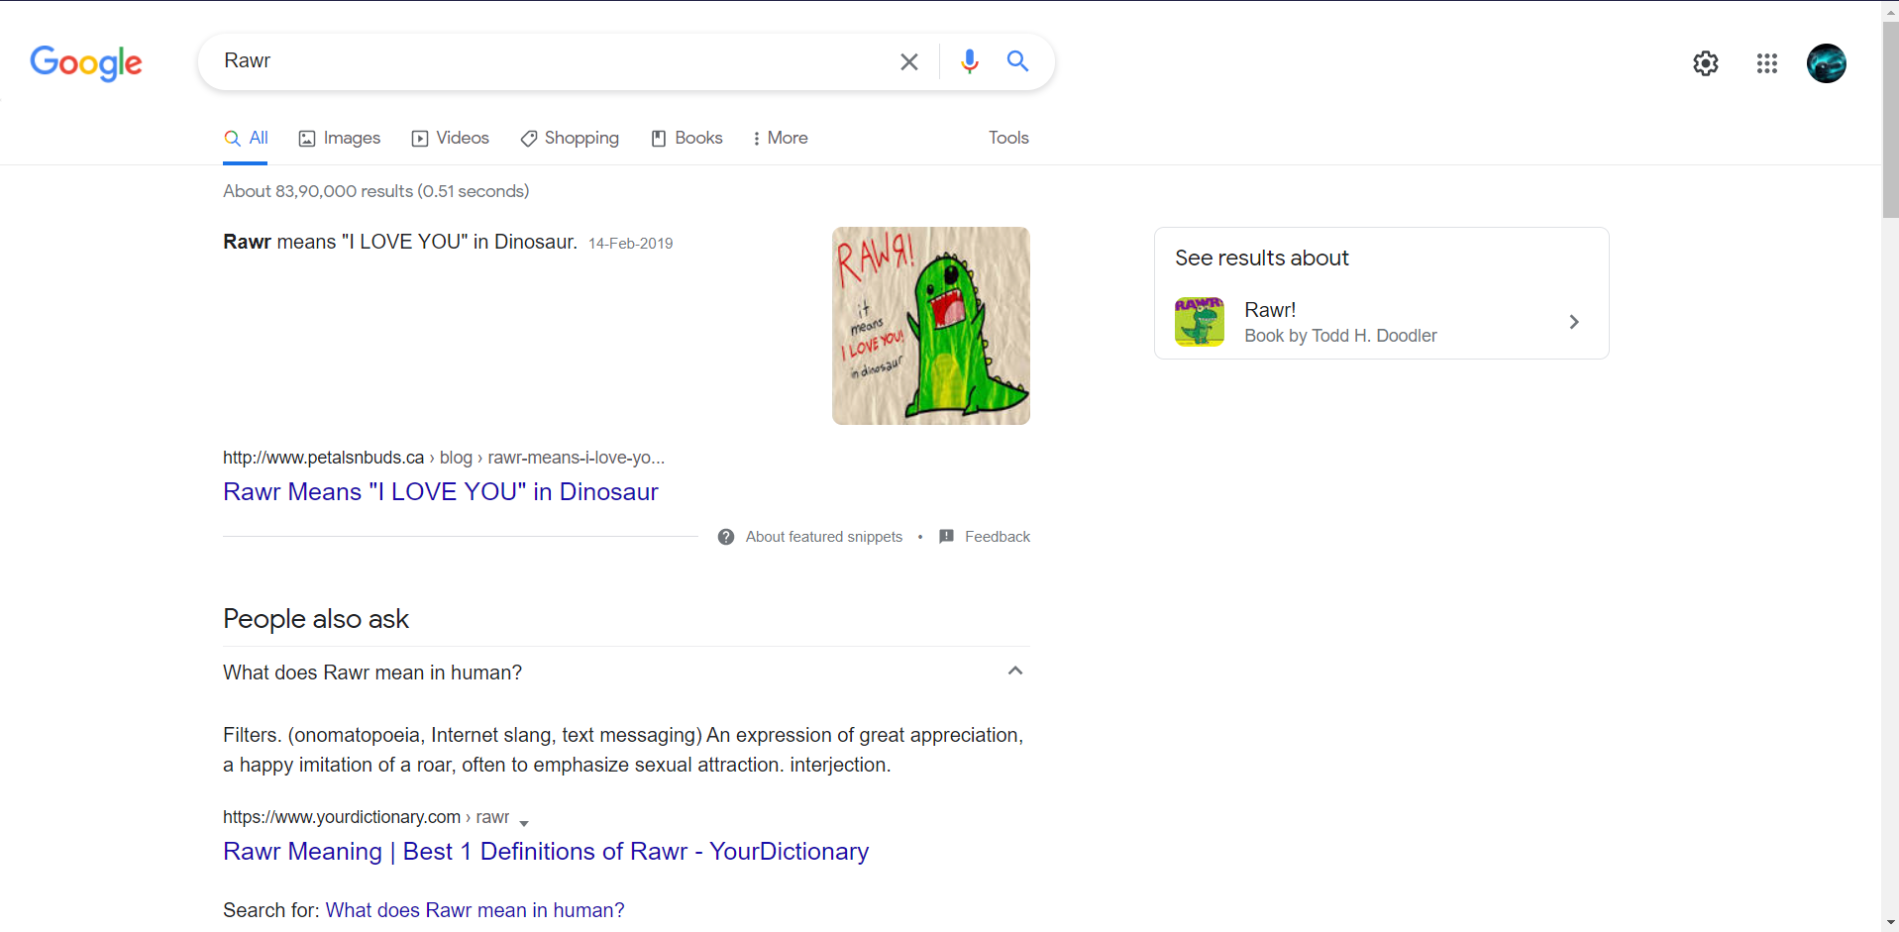This screenshot has width=1899, height=932.
Task: Click inside the search input field
Action: [x=545, y=60]
